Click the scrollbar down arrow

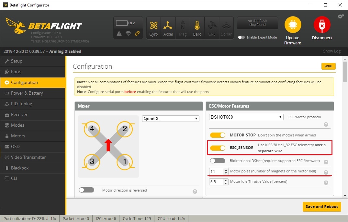(x=345, y=196)
